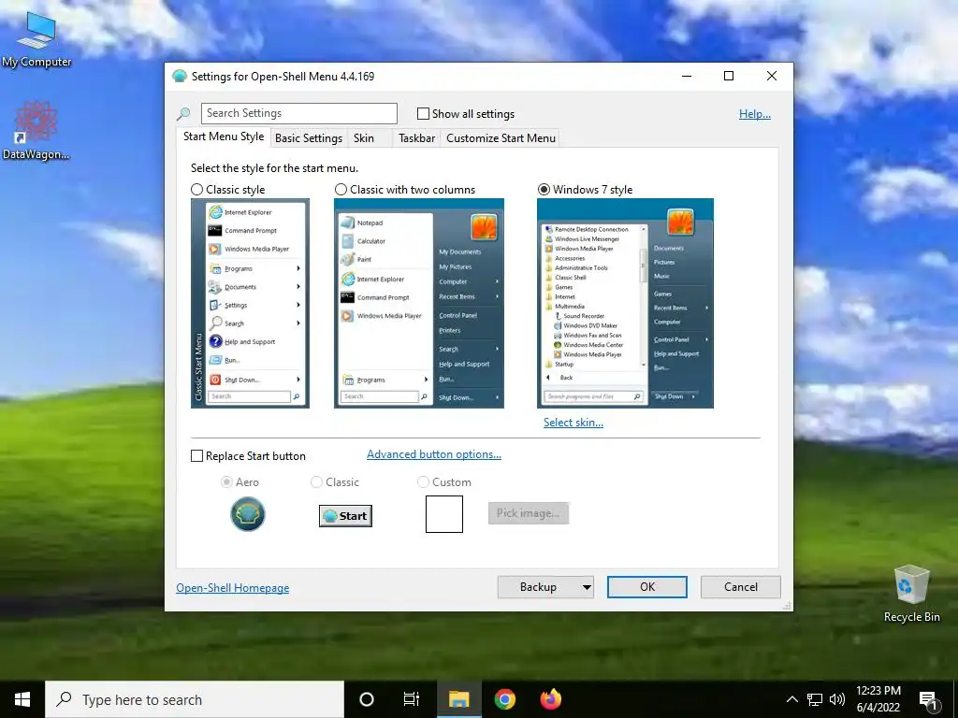This screenshot has width=958, height=718.
Task: Show hidden system tray icons
Action: [x=791, y=699]
